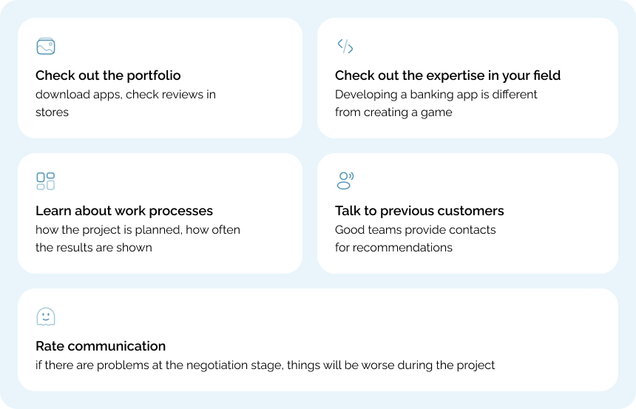
Task: Click the portfolio image icon
Action: coord(46,46)
